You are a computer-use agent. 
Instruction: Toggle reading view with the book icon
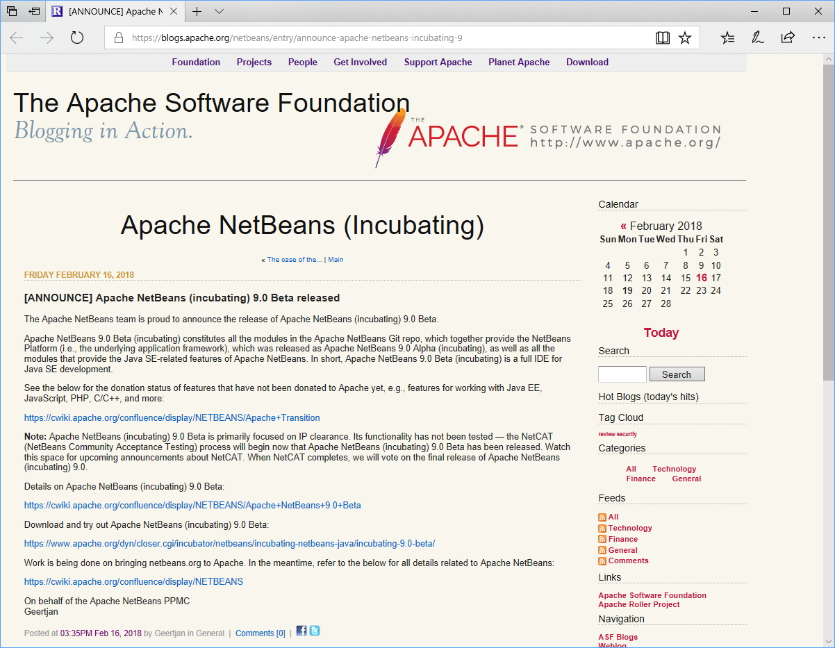click(662, 38)
